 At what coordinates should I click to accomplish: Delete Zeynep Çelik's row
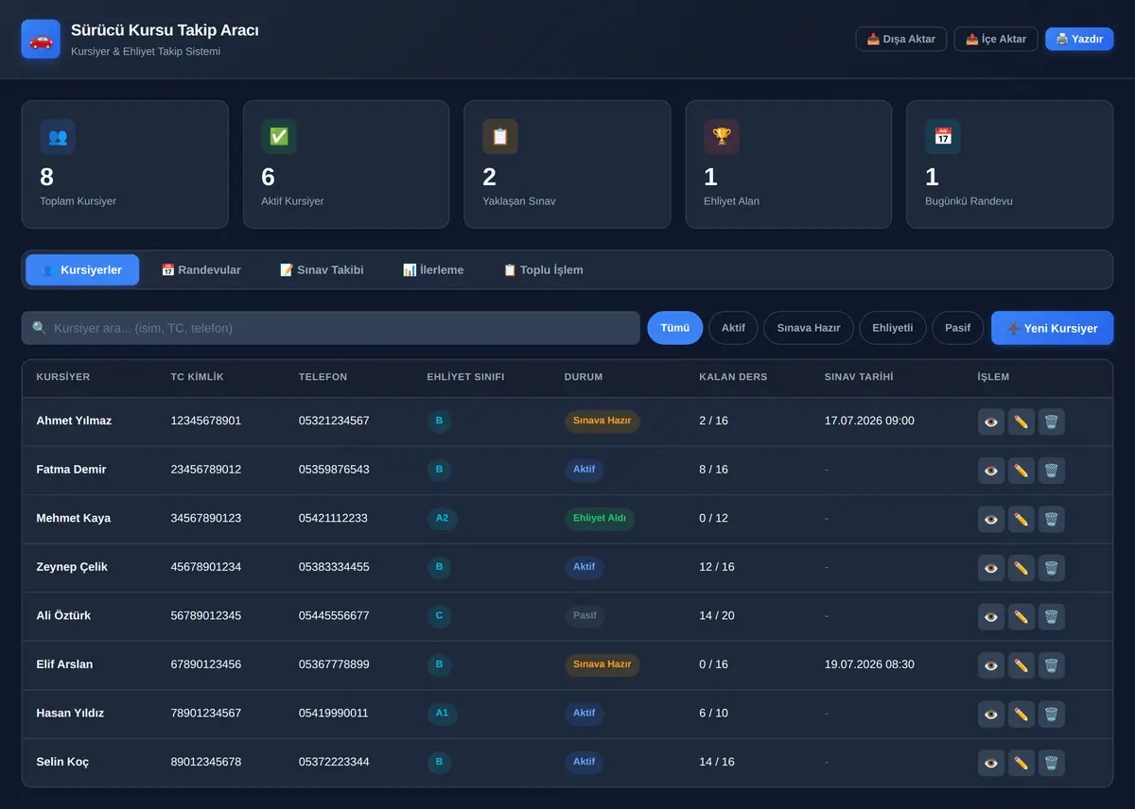(1051, 568)
